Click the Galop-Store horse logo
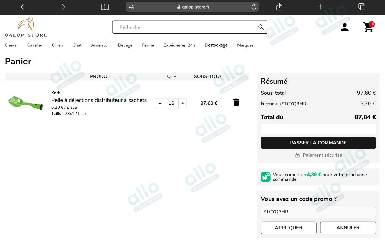 (x=26, y=27)
